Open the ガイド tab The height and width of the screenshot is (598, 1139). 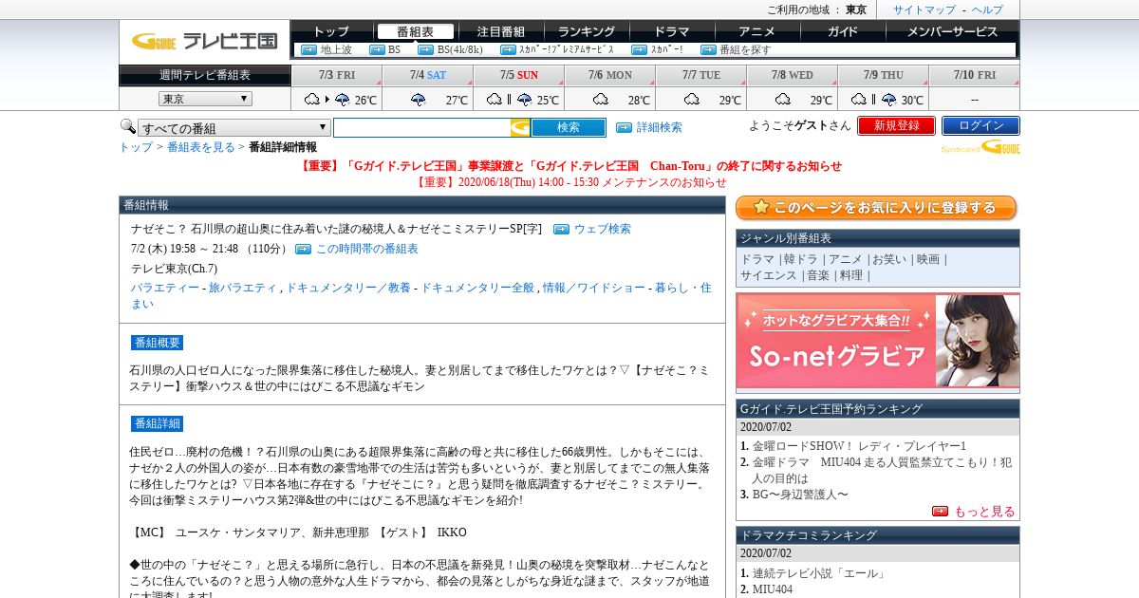(x=843, y=31)
